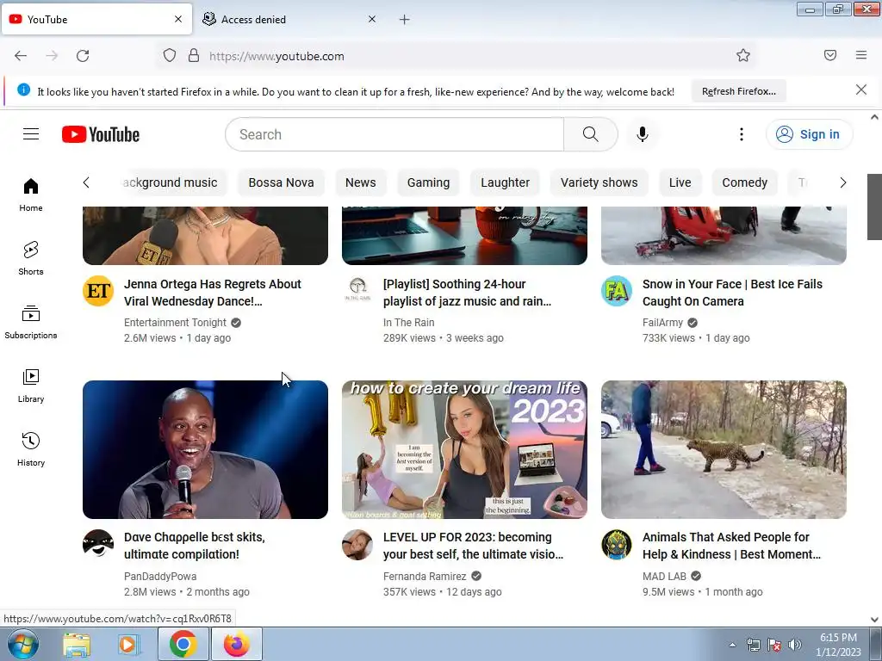Image resolution: width=882 pixels, height=661 pixels.
Task: Bookmark this page with star icon
Action: pos(743,55)
